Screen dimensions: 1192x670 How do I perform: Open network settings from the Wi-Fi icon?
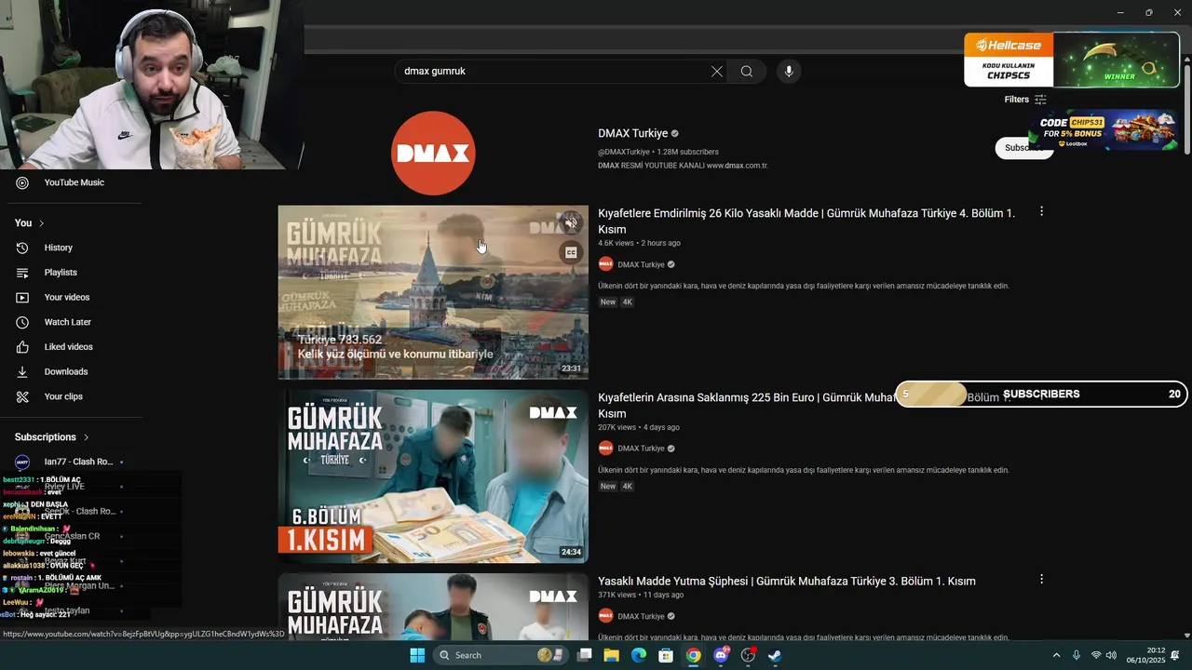click(1096, 655)
